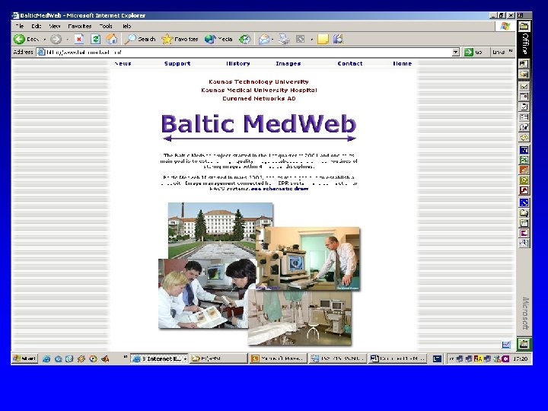
Task: Refresh the page with Refresh icon
Action: tap(95, 39)
